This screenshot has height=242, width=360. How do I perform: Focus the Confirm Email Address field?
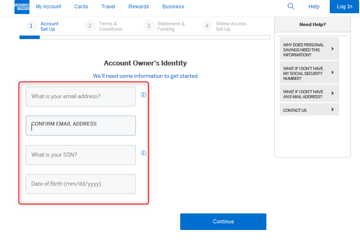coord(81,126)
